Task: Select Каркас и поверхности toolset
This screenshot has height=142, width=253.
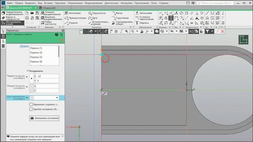Action: pos(12,18)
